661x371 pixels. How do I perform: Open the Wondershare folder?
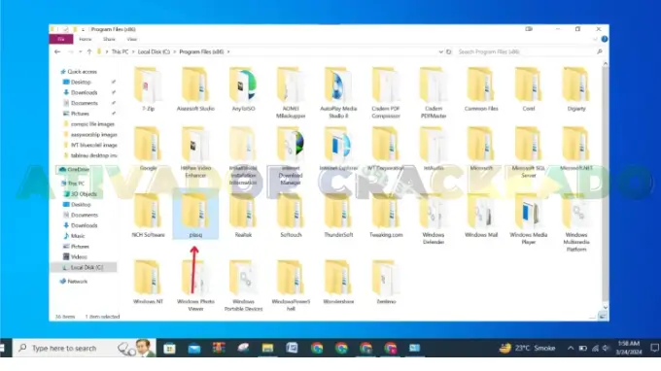[x=338, y=283]
